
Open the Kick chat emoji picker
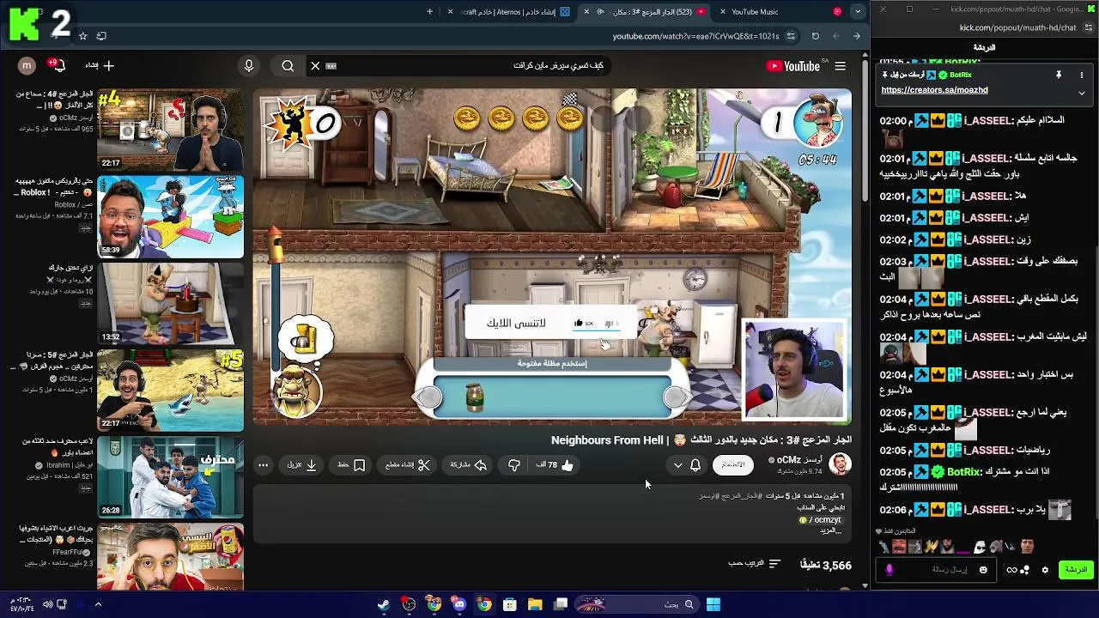tap(983, 570)
